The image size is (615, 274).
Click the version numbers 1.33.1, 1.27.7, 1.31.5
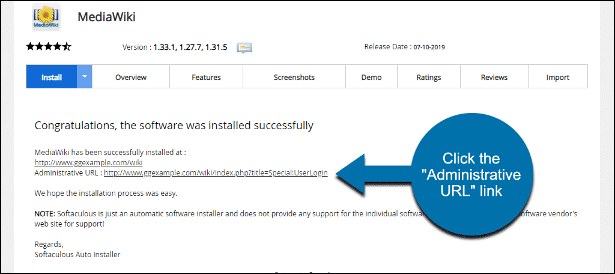pos(190,47)
